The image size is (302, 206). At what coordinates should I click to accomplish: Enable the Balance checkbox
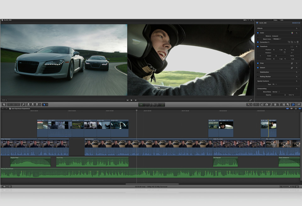click(258, 36)
